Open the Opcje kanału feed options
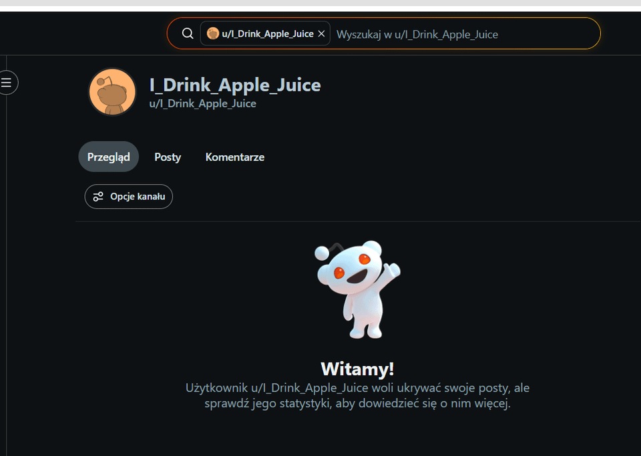Viewport: 641px width, 456px height. [x=129, y=197]
